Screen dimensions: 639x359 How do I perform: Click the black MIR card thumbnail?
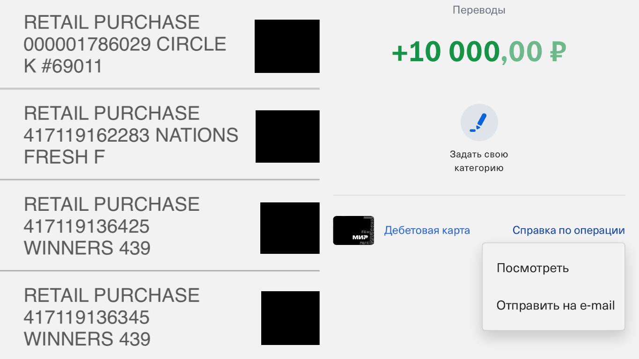(353, 230)
